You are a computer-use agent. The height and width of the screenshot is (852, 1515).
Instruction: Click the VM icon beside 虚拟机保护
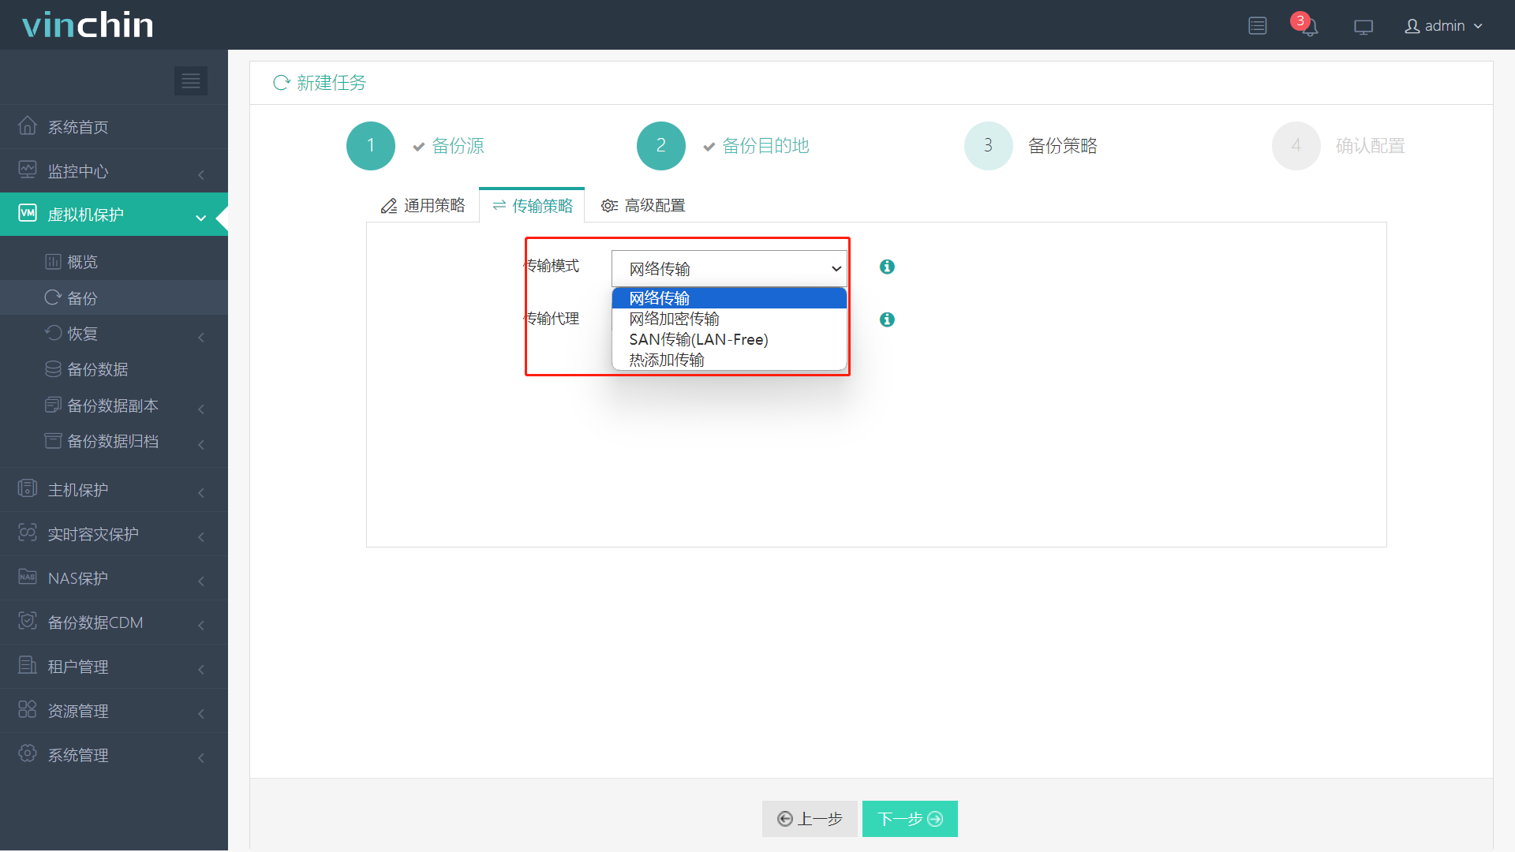click(28, 213)
